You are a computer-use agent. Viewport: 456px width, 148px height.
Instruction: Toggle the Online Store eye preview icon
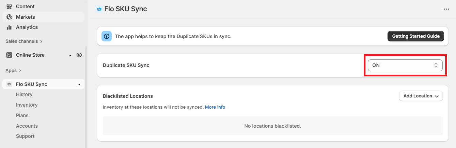(79, 55)
